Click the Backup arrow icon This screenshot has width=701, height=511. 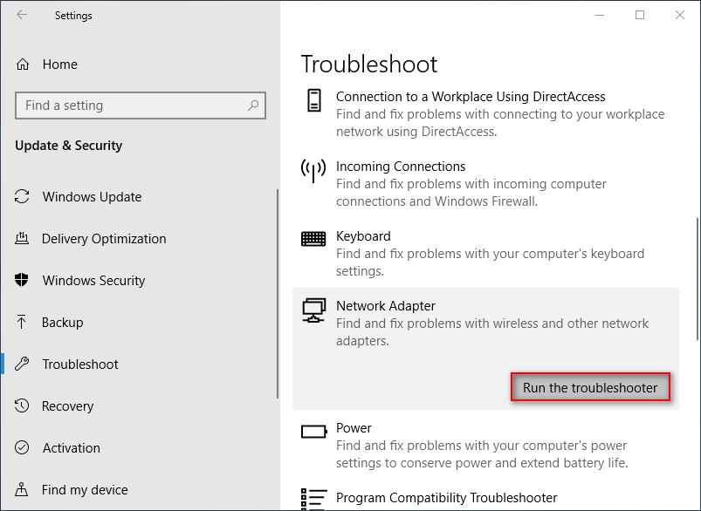23,323
